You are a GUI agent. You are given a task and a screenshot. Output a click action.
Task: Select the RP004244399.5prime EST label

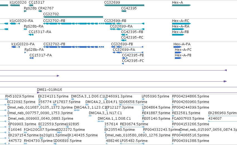click(190, 107)
